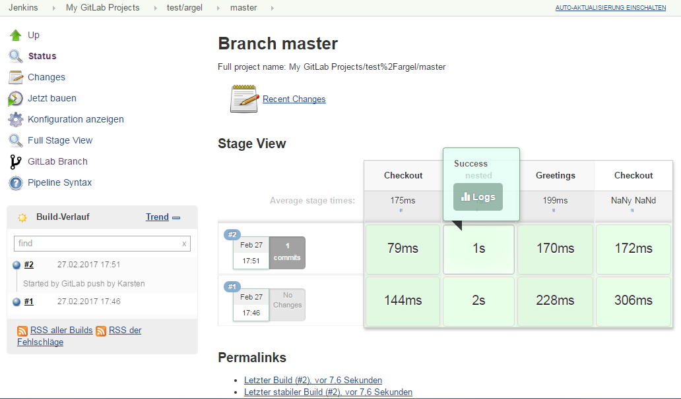Start a build with Jetzt bauen
Viewport: 681px width, 399px height.
(x=52, y=98)
